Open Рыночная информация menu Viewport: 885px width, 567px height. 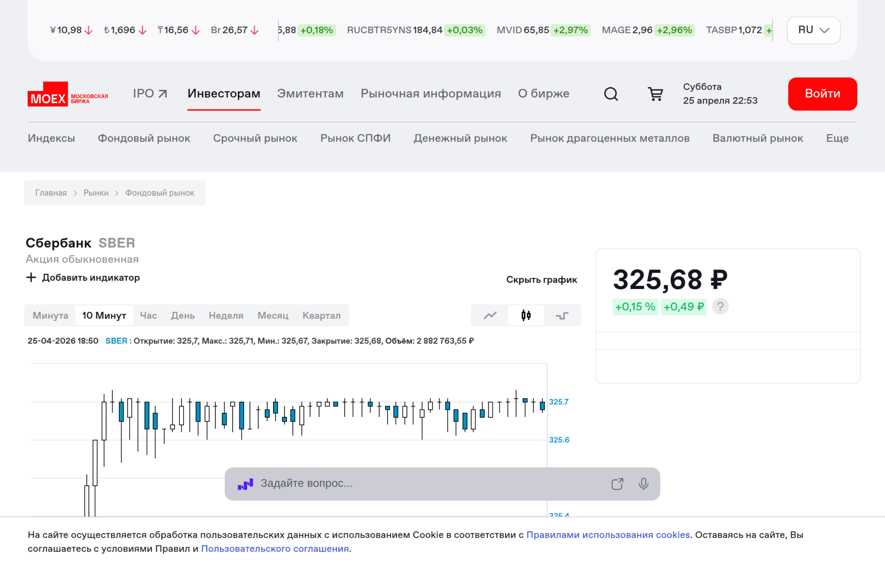pos(431,94)
